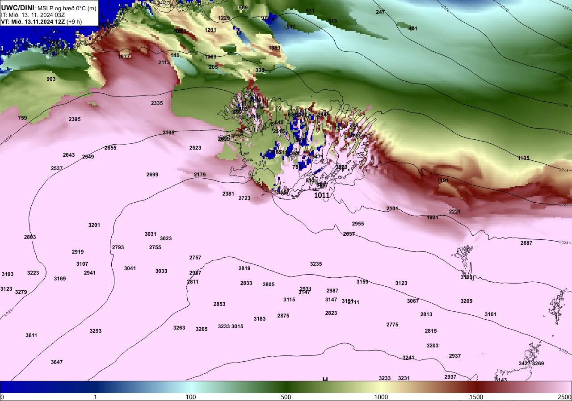Screen dimensions: 572x401
Task: Click the height value 3169
Action: 60,279
